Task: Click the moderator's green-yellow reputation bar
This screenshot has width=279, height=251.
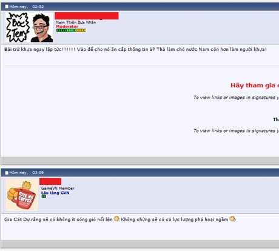Action: (x=71, y=30)
